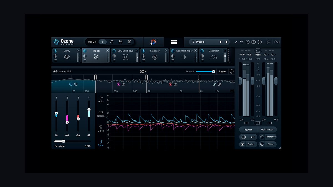Select the Stabilizer module icon
The image size is (333, 187).
point(155,57)
